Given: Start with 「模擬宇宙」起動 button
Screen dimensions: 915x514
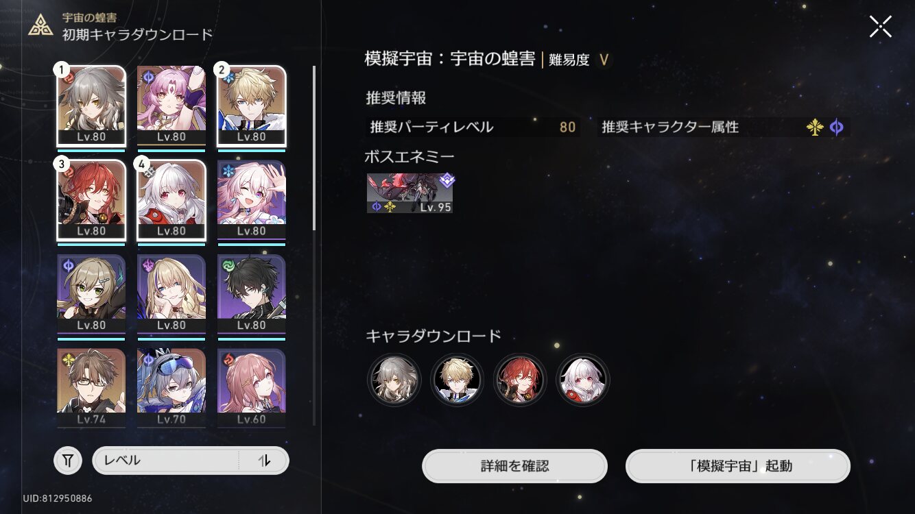Looking at the screenshot, I should pos(738,466).
